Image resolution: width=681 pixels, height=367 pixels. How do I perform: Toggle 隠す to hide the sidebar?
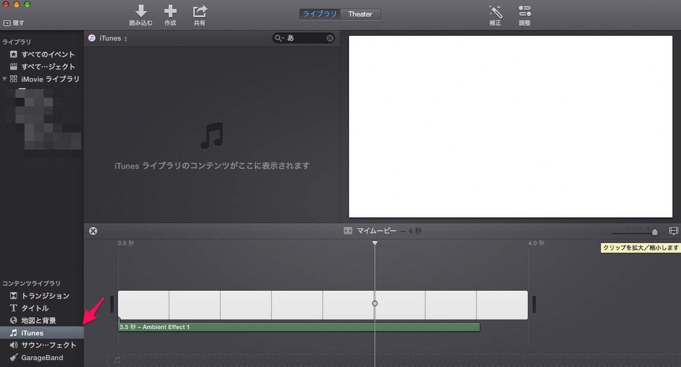(x=14, y=23)
